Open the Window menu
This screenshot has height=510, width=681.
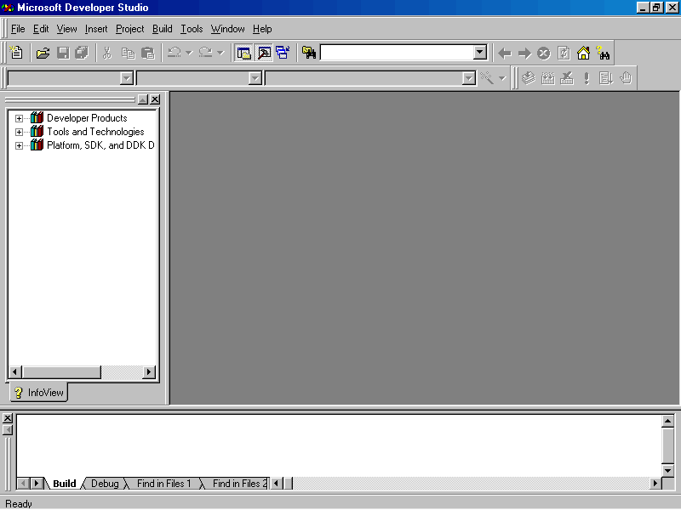click(x=227, y=29)
